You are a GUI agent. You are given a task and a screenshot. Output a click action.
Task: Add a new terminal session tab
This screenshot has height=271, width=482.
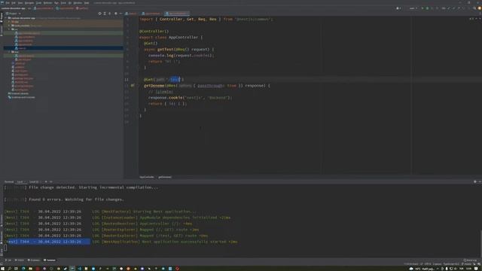pos(46,181)
